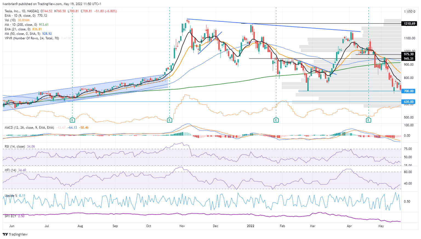Viewport: 421px width, 239px height.
Task: Click the earnings marker in late October
Action: [169, 120]
